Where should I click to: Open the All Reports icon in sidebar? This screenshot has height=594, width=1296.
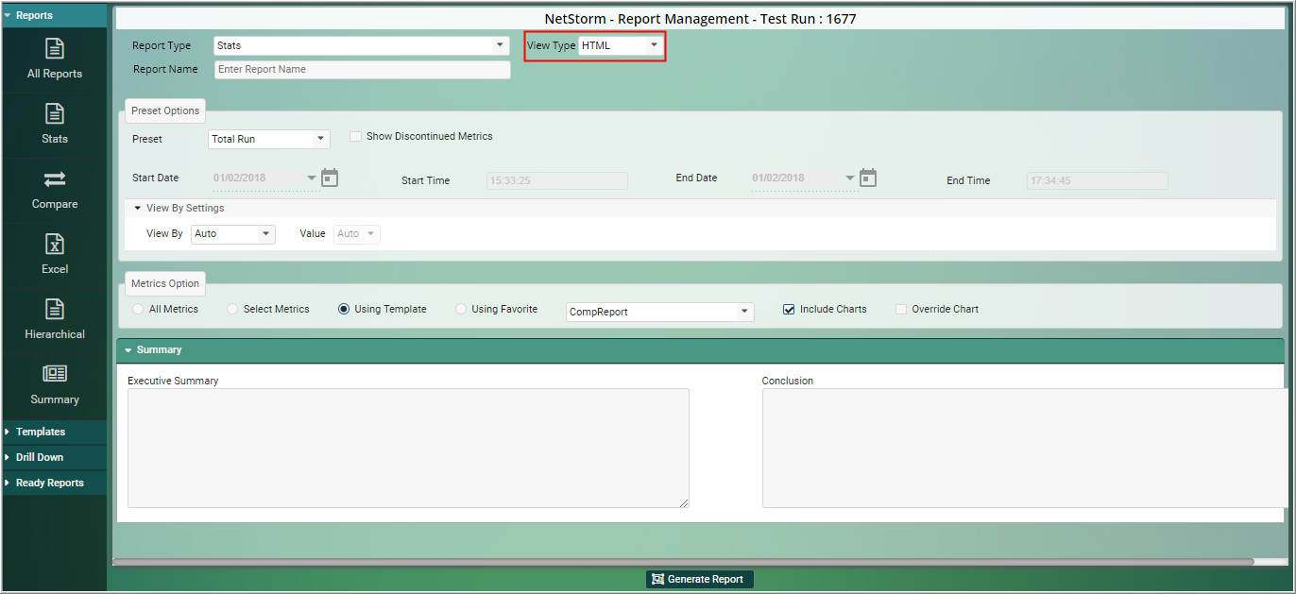click(x=55, y=48)
